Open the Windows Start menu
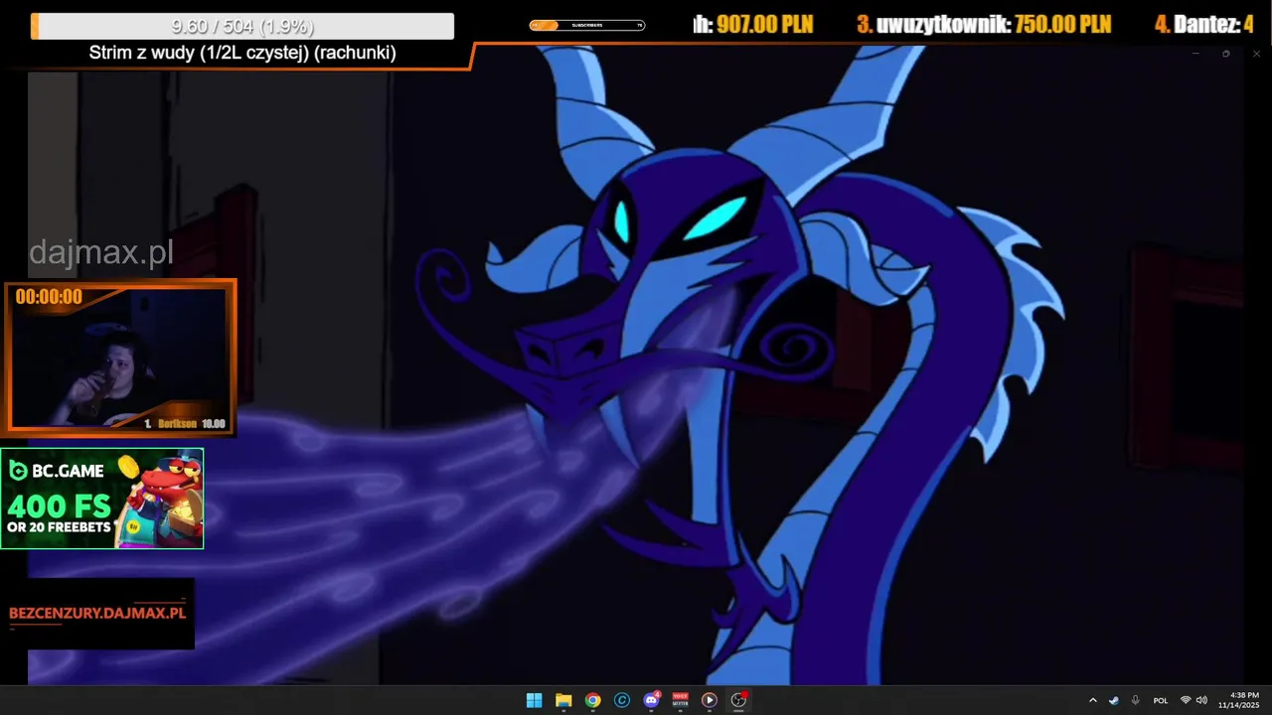 coord(534,700)
